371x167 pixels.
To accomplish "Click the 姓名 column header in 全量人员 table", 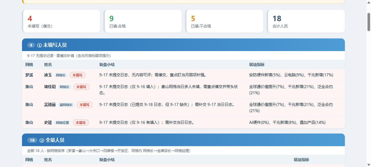I will (48, 160).
